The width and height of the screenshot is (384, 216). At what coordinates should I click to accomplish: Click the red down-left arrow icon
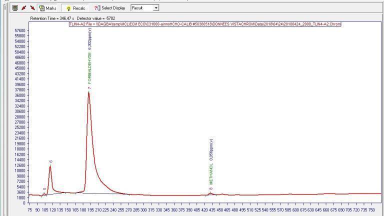pyautogui.click(x=24, y=8)
